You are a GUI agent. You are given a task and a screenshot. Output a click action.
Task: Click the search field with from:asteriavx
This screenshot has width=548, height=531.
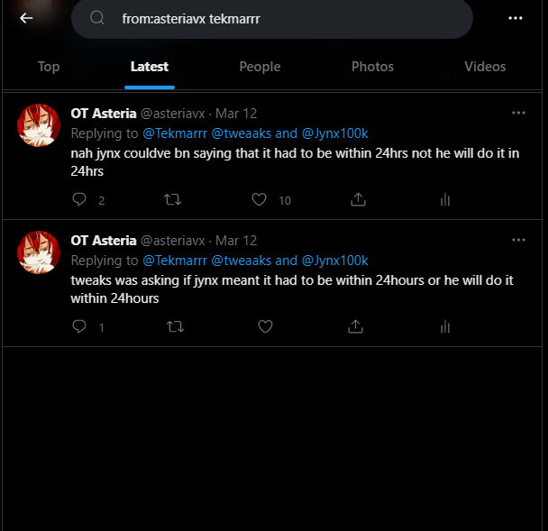tap(270, 18)
